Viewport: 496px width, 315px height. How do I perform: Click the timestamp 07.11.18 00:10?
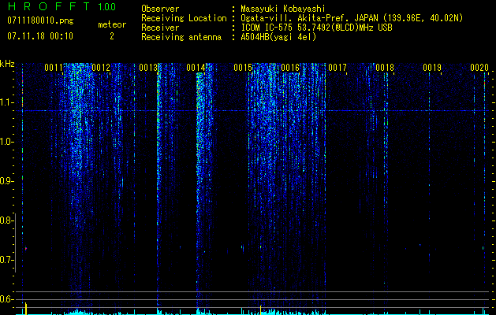click(40, 36)
